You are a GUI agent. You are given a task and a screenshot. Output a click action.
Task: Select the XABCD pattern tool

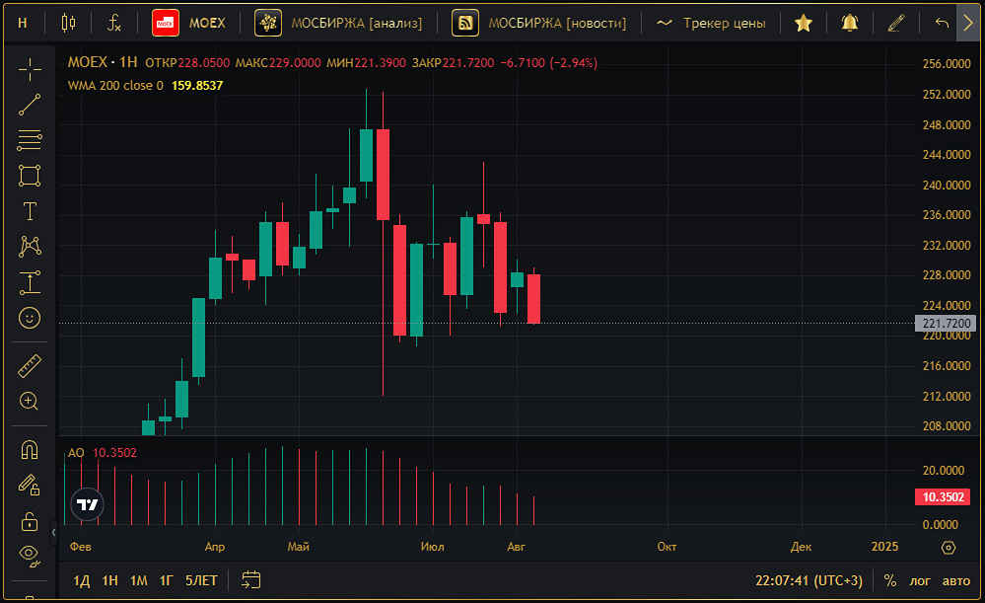coord(30,247)
